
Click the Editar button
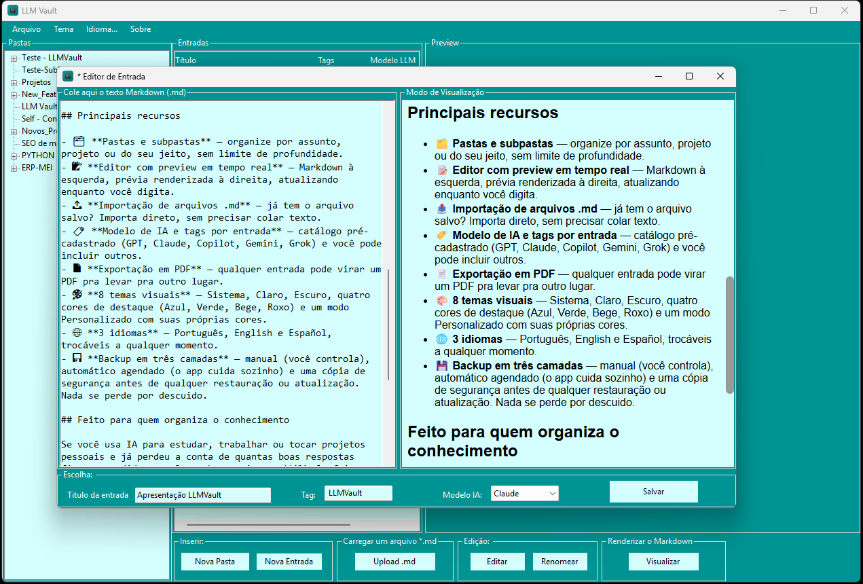tap(497, 562)
